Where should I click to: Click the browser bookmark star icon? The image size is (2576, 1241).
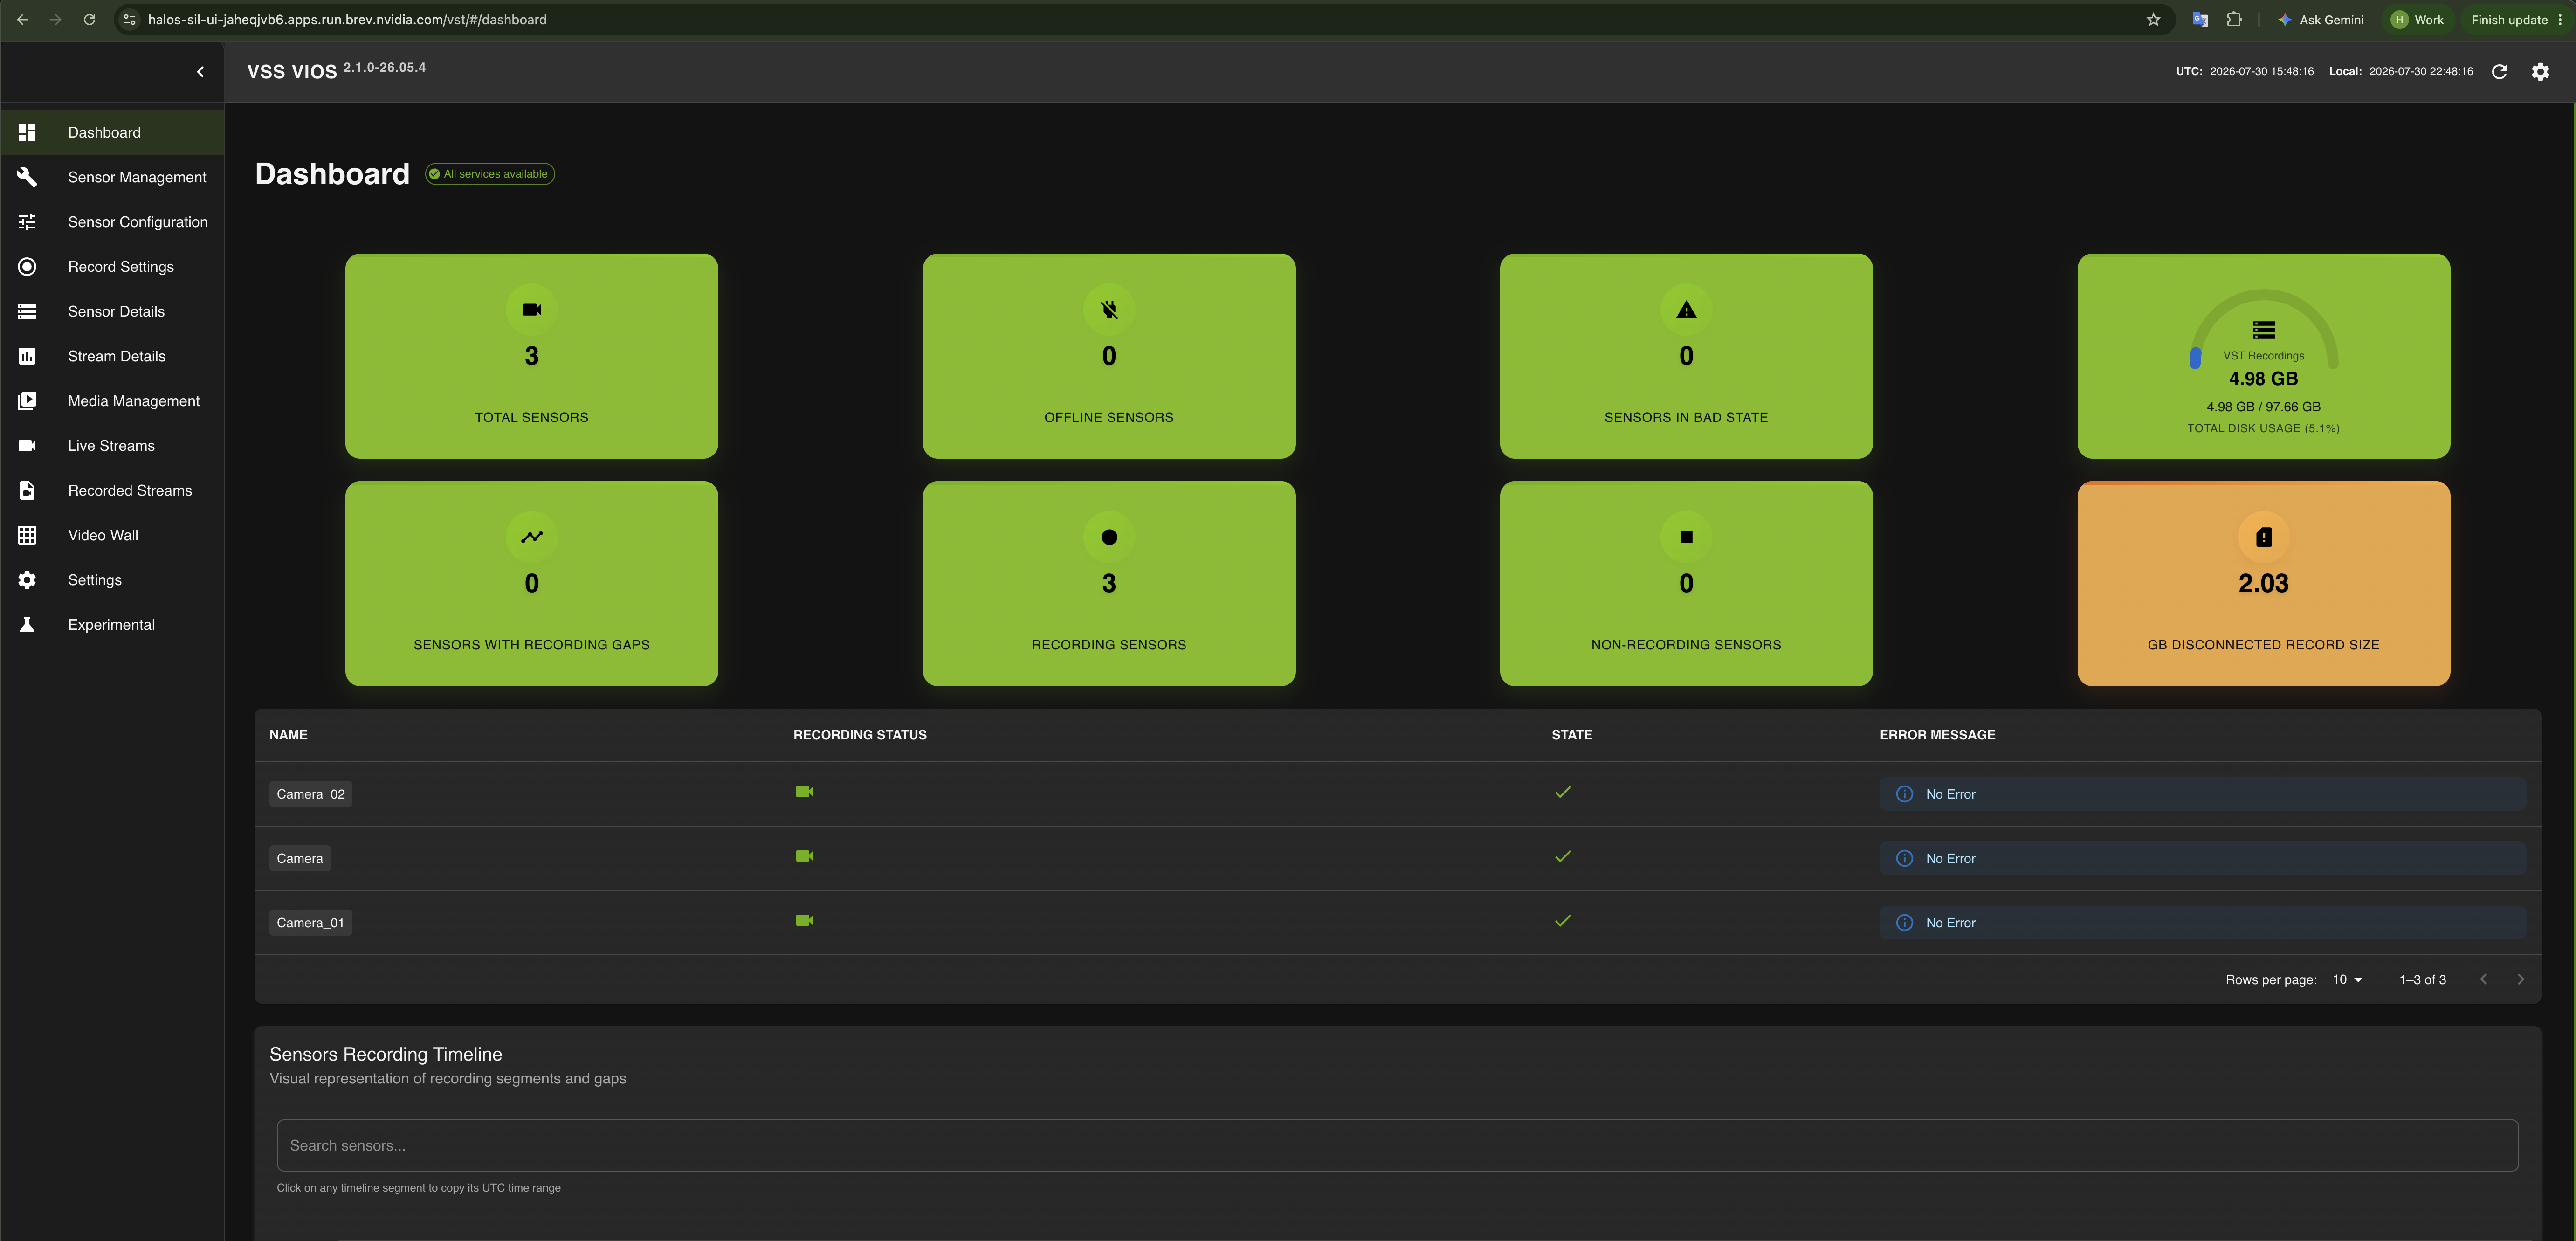click(2153, 19)
